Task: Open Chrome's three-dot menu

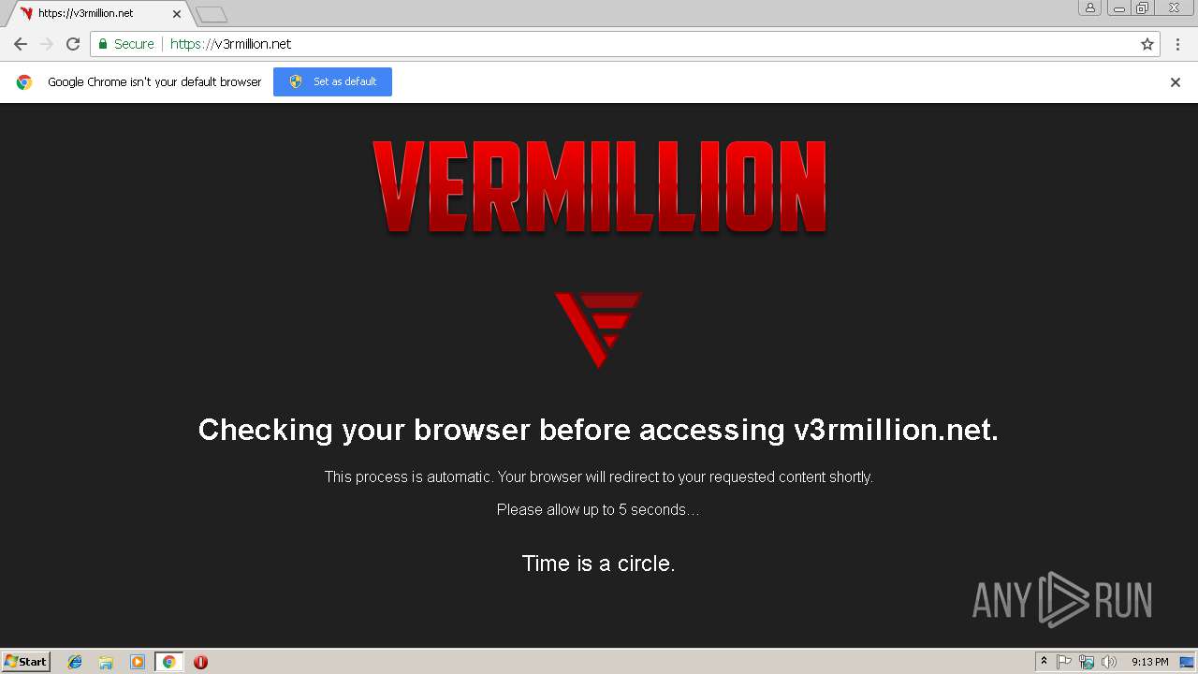Action: (x=1178, y=44)
